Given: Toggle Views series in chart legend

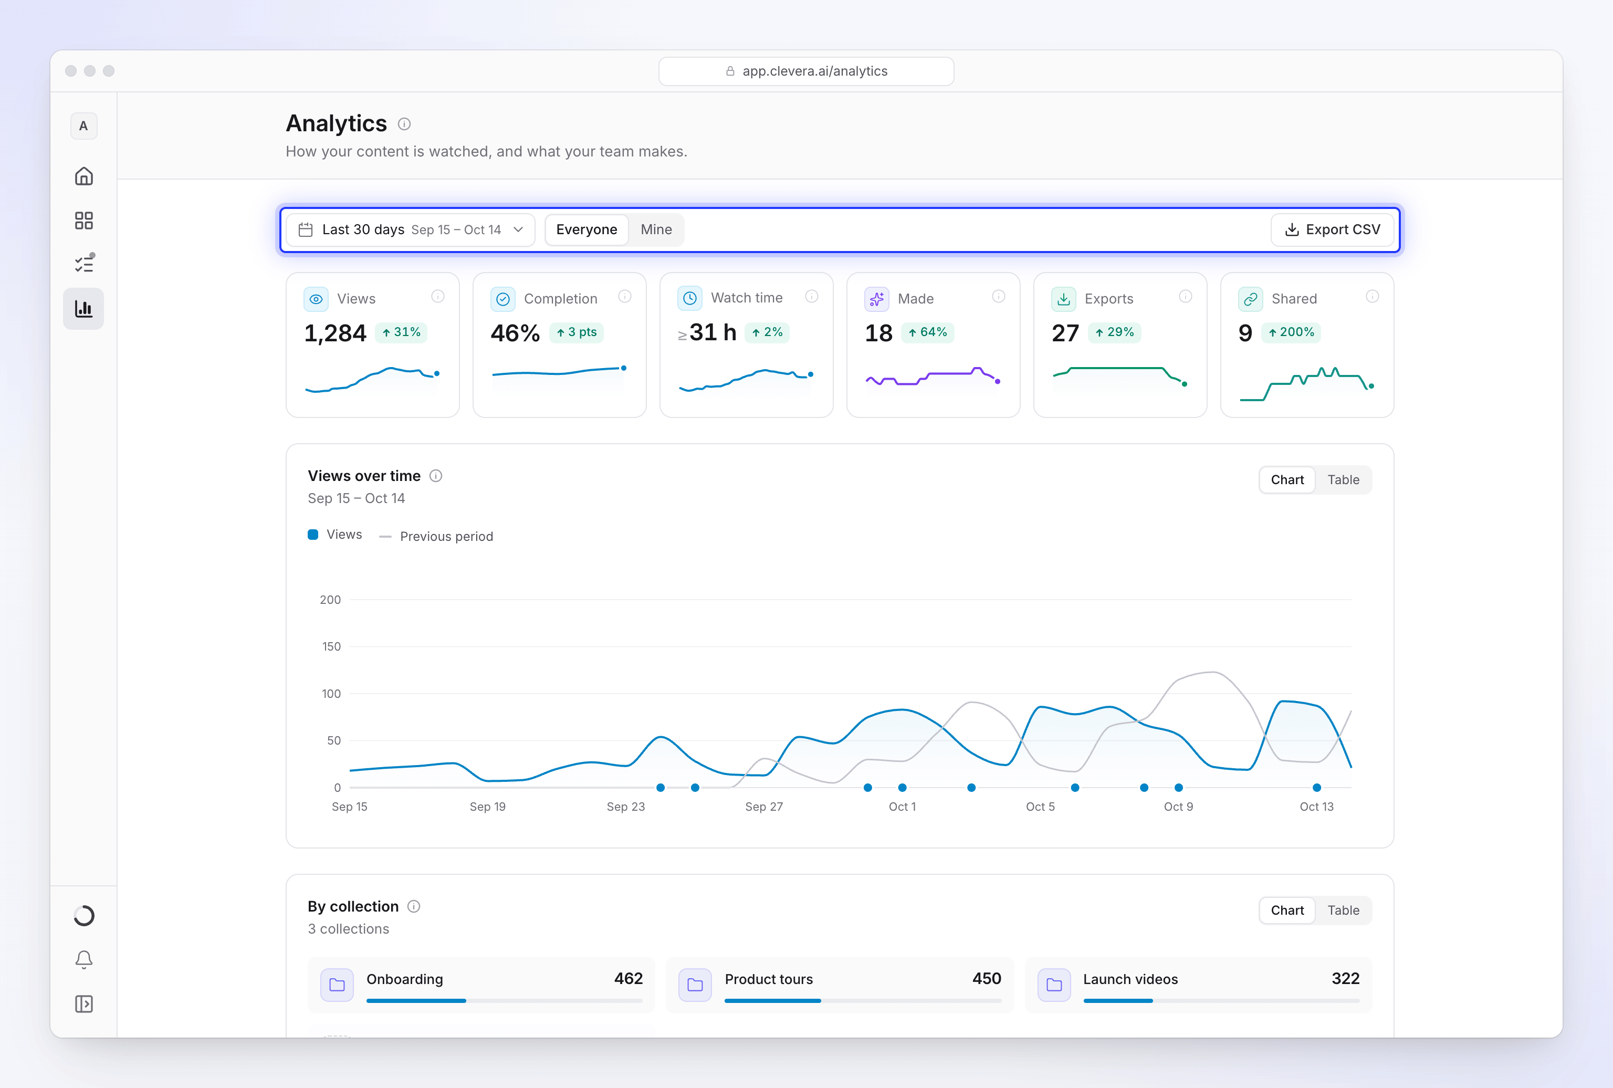Looking at the screenshot, I should [x=335, y=535].
